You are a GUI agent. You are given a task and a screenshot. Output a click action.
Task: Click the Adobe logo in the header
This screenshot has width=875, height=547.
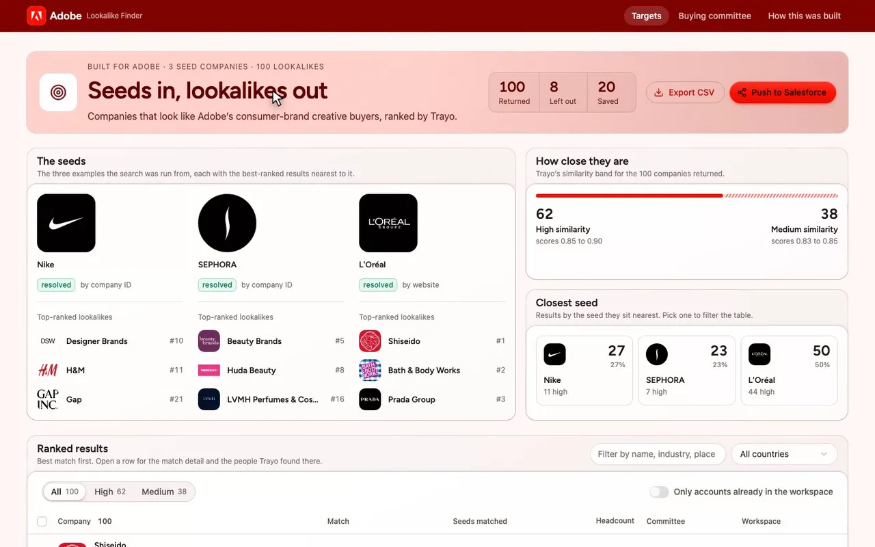click(x=36, y=16)
